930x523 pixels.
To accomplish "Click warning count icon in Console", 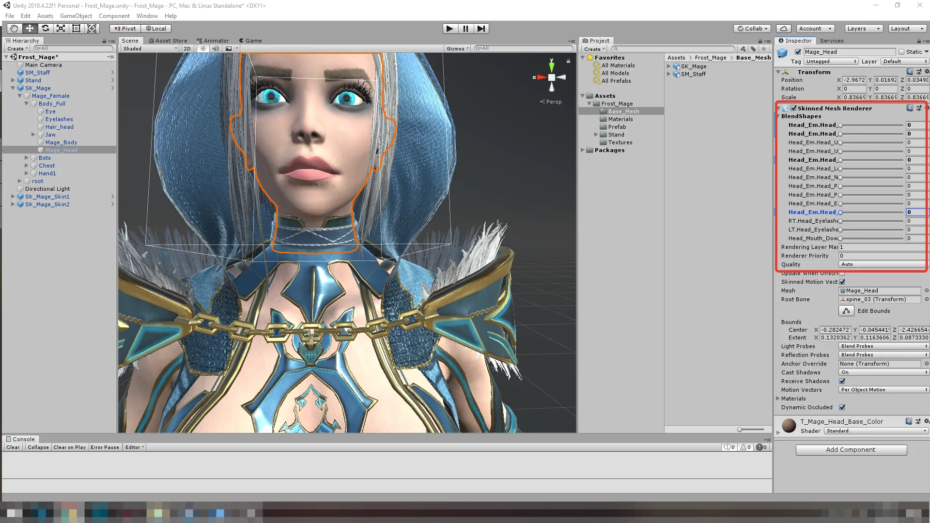I will (745, 447).
